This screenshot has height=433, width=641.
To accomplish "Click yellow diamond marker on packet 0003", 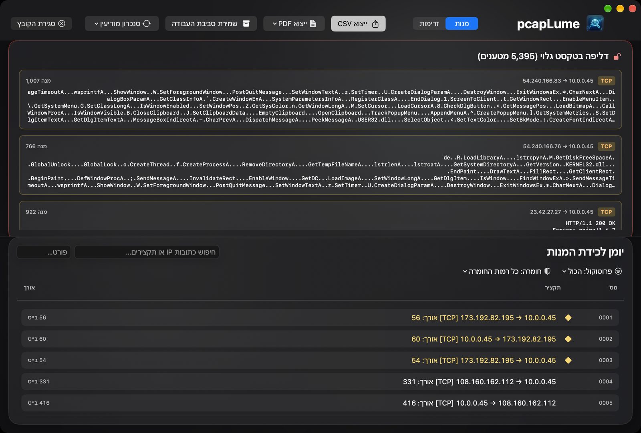I will (x=568, y=360).
